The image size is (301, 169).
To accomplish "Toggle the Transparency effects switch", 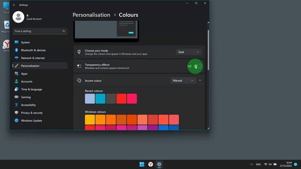I will click(x=198, y=66).
